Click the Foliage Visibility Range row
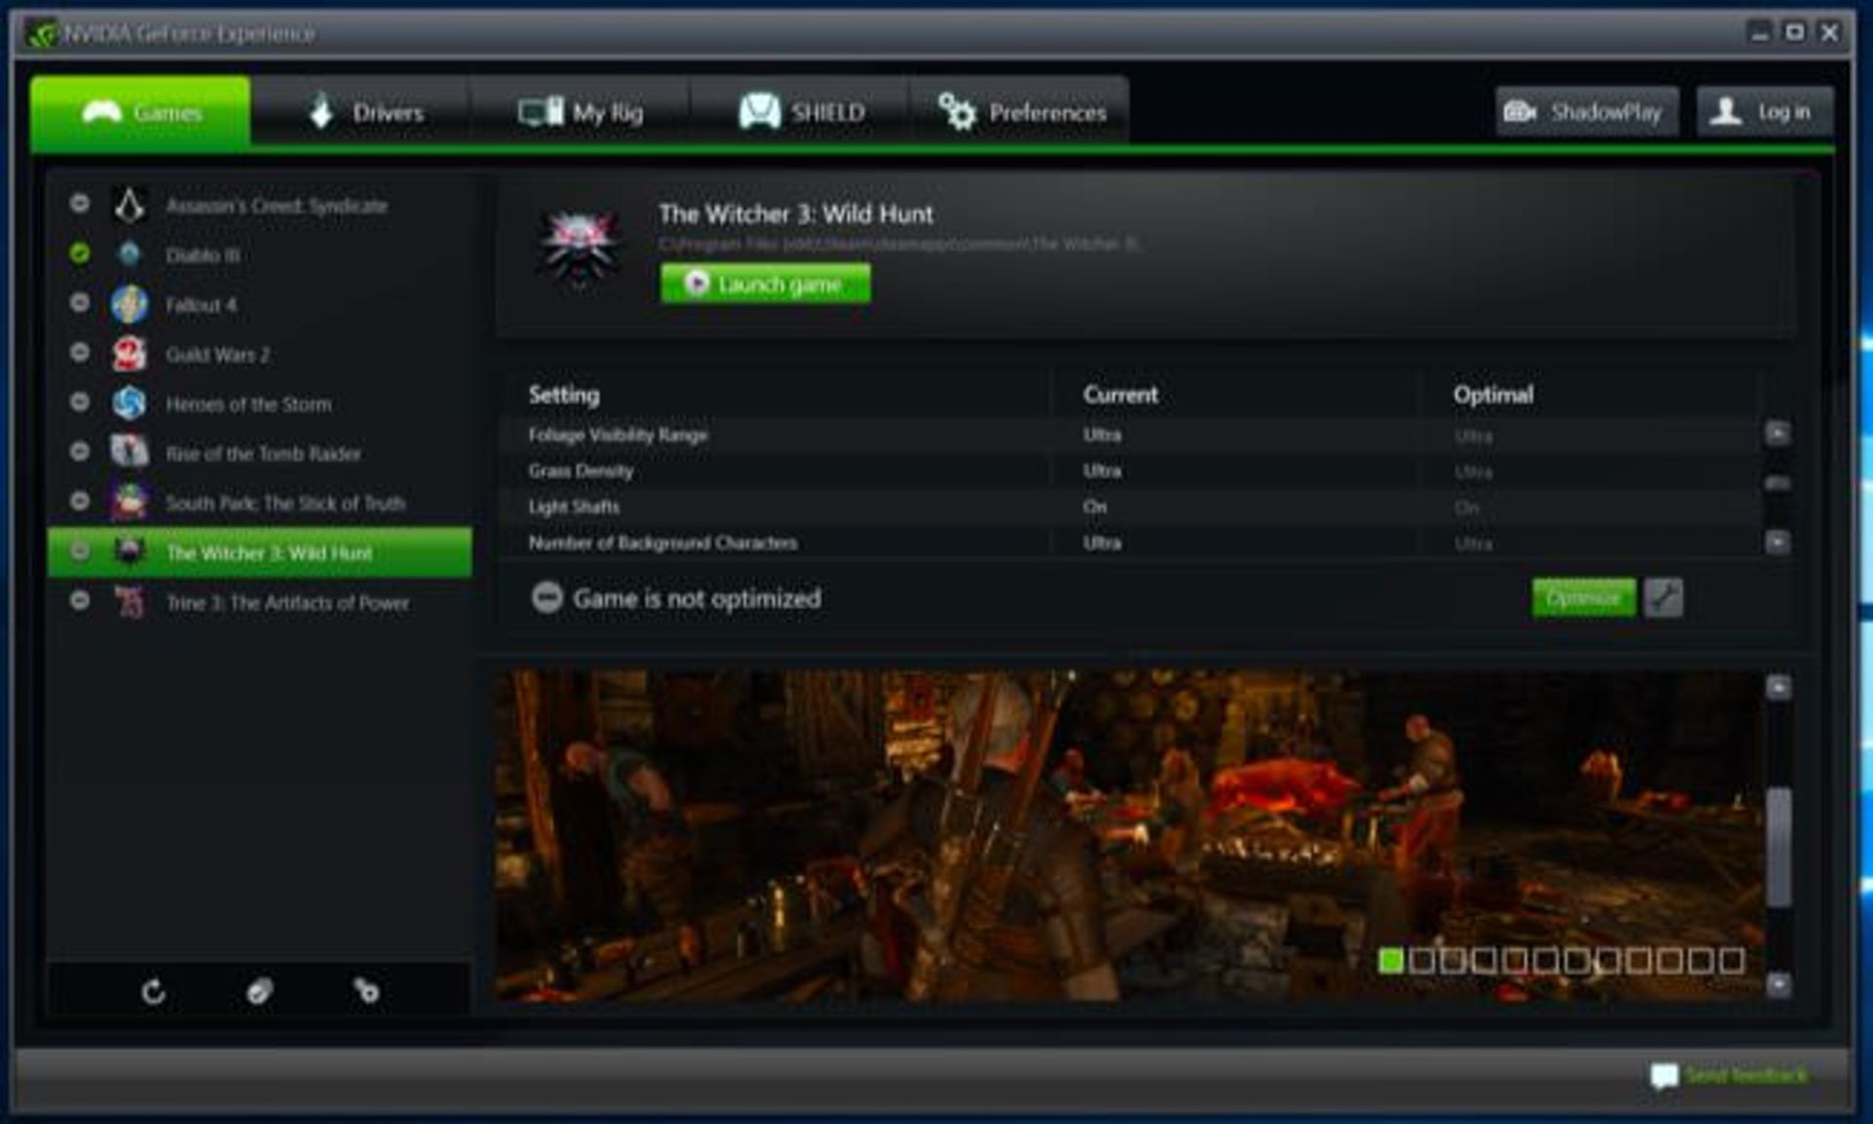 pos(1132,435)
